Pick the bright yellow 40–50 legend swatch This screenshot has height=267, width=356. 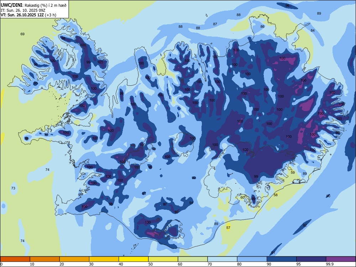tap(133, 259)
